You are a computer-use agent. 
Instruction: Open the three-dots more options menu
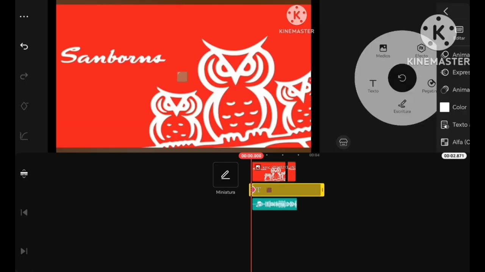click(24, 17)
